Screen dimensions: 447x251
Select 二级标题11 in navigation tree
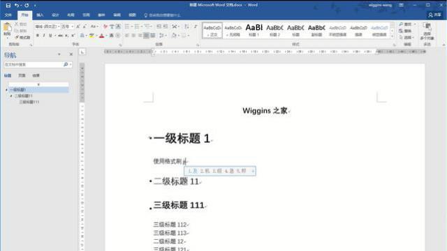tap(23, 96)
